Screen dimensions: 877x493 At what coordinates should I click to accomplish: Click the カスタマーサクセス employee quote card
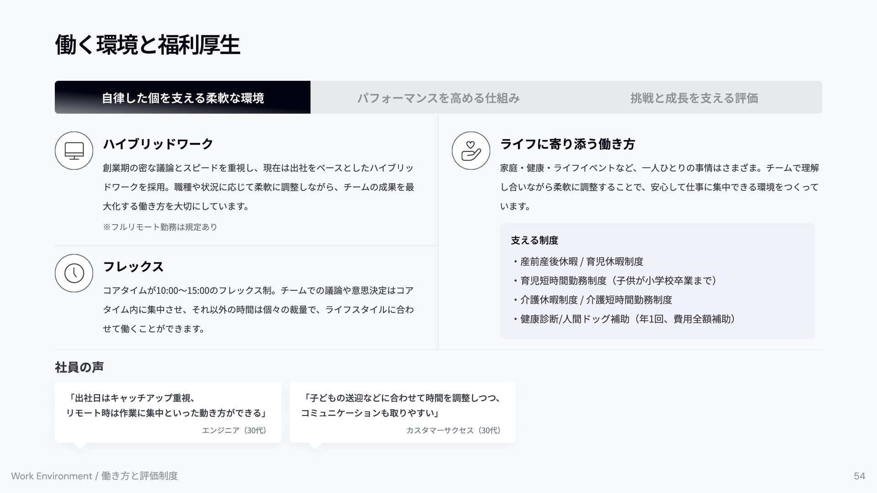coord(402,412)
